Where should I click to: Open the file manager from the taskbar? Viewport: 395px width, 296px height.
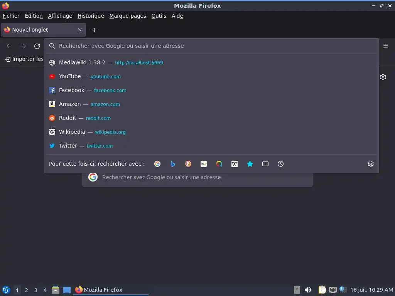coord(56,290)
